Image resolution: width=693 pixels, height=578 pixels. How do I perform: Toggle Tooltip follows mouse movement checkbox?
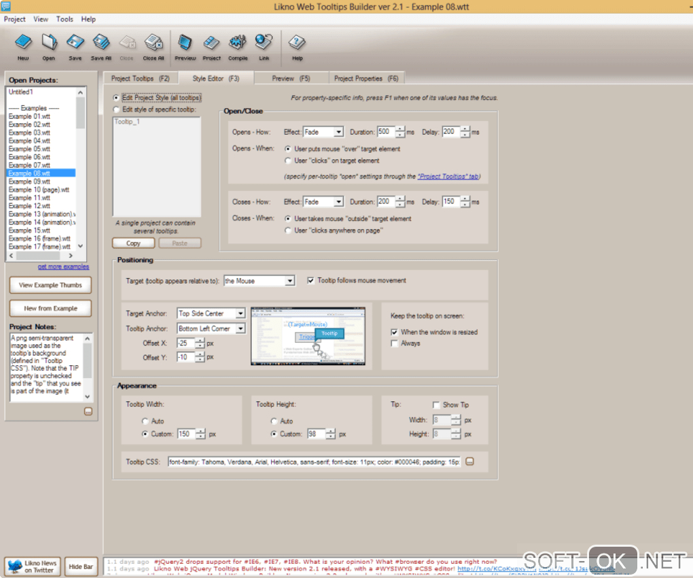(310, 280)
